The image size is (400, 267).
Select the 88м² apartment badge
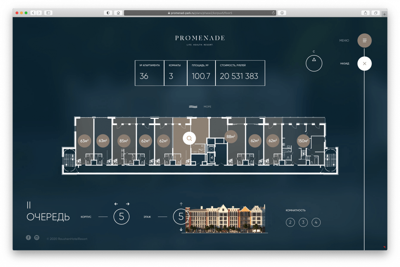pos(231,136)
